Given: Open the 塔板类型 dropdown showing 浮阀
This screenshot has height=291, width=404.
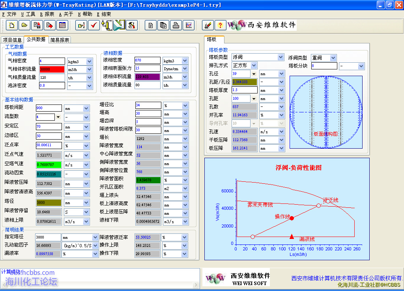Looking at the screenshot, I should (281, 57).
